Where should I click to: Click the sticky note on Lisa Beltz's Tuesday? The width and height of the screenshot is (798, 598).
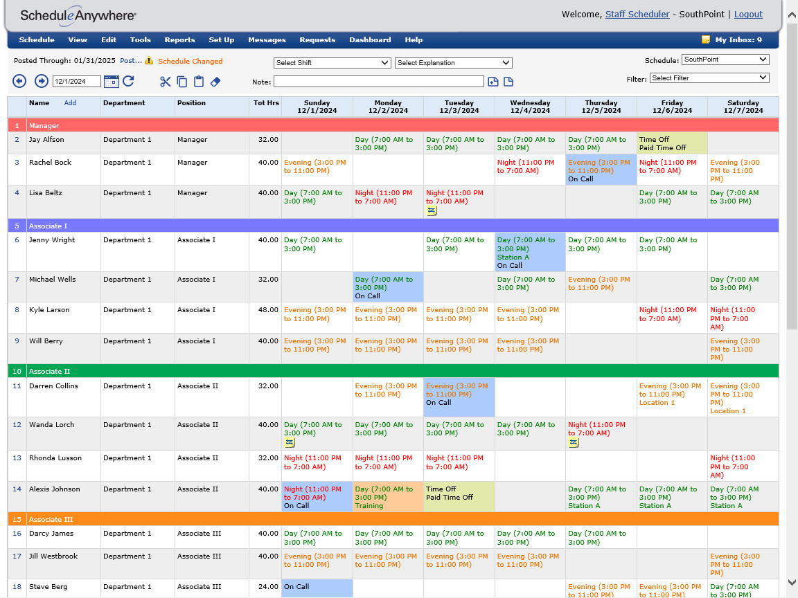432,211
